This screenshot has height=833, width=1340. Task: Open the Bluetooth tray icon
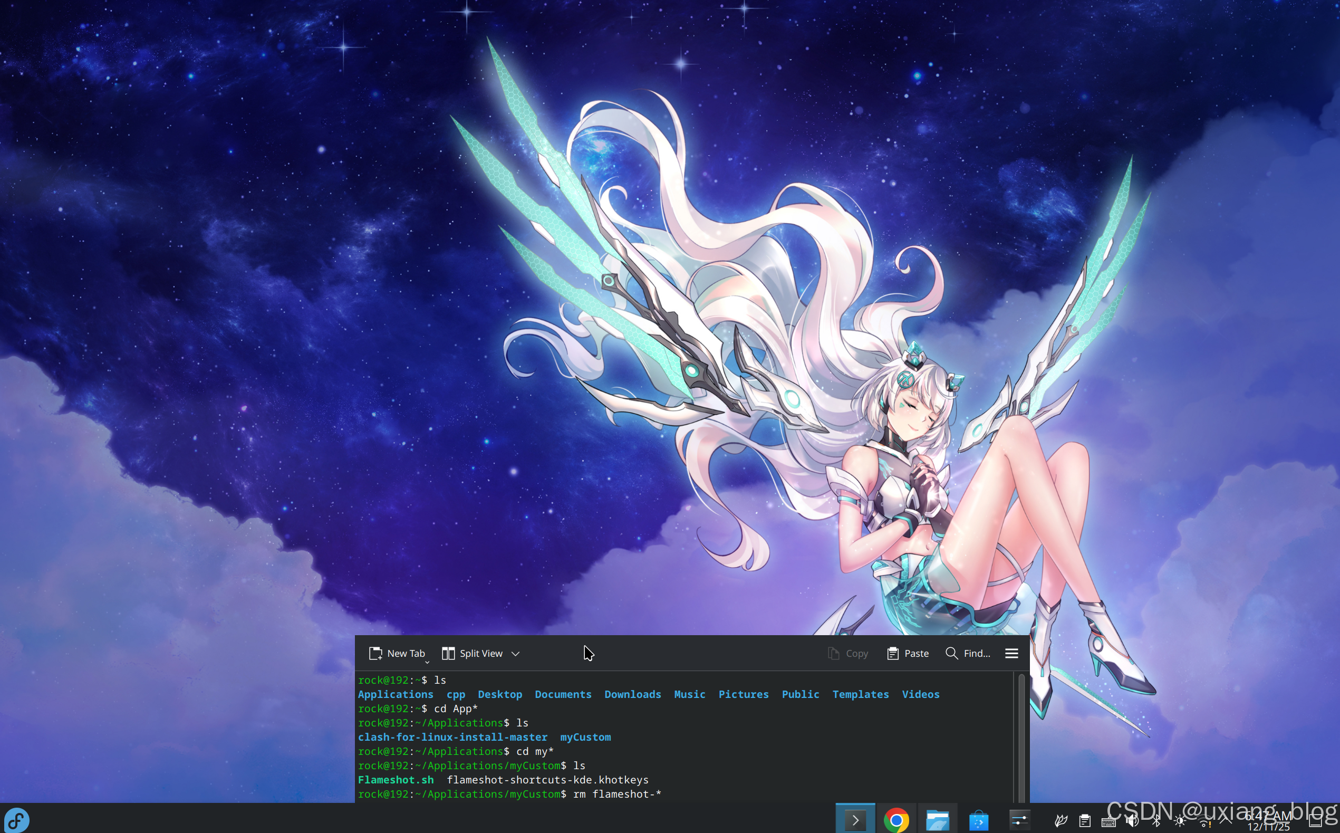1156,821
